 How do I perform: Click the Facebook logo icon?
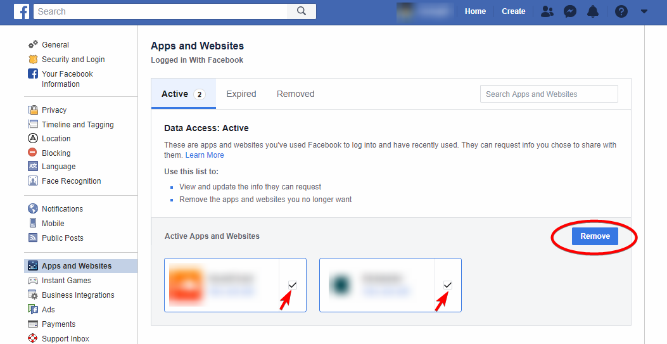(x=22, y=11)
